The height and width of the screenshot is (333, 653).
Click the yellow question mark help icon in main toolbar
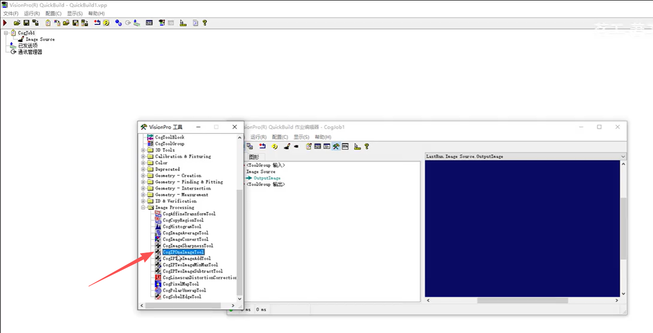click(205, 23)
